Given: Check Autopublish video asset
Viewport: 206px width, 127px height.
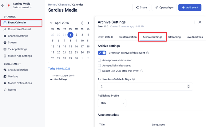Looking at the screenshot, I should (x=99, y=65).
